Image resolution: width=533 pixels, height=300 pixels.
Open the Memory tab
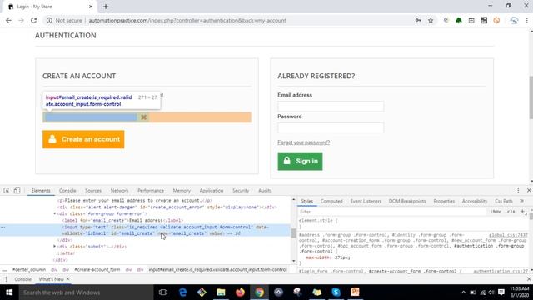[x=182, y=191]
